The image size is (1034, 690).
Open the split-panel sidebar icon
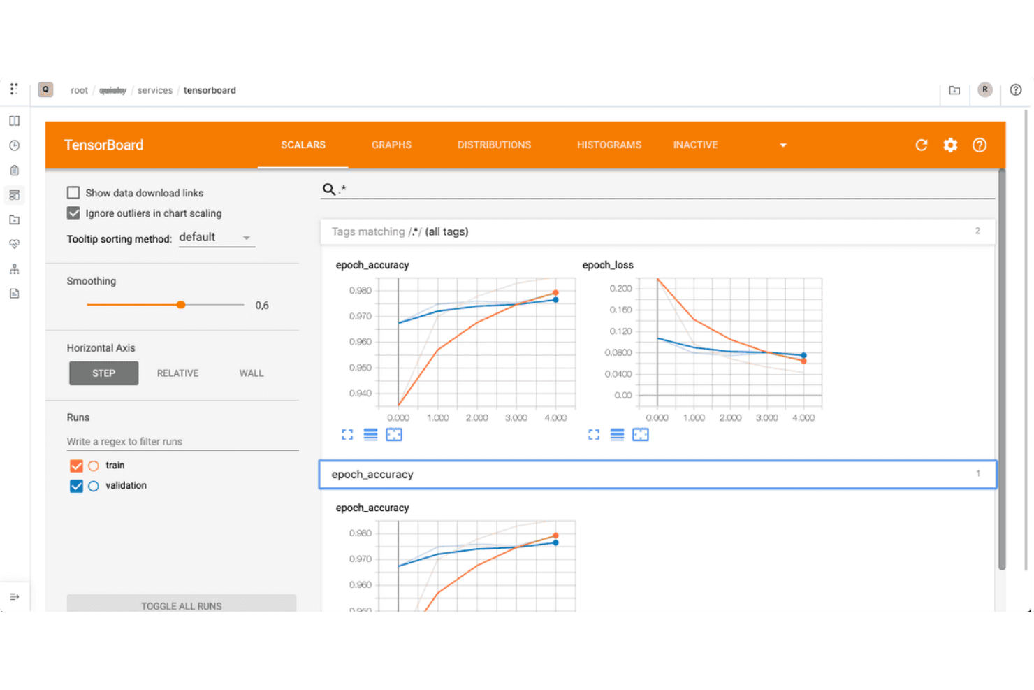click(14, 121)
